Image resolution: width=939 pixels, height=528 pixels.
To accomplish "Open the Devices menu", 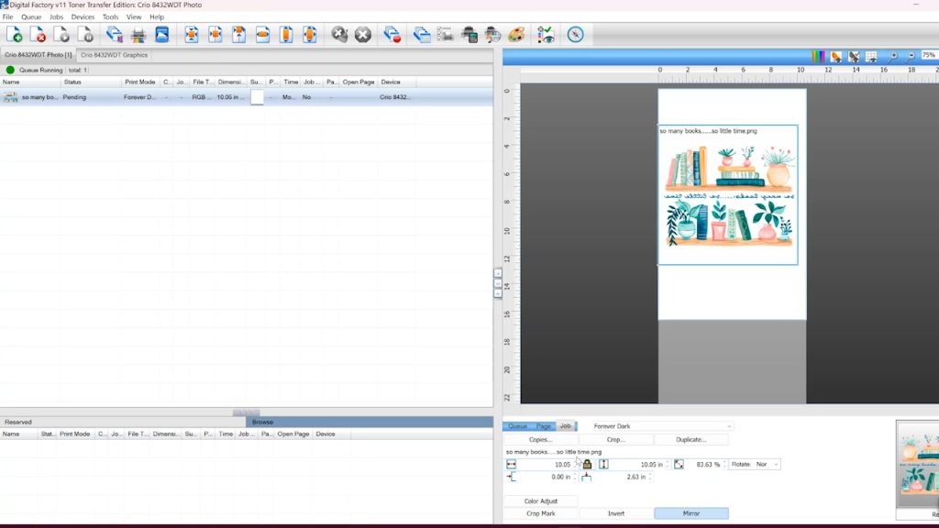I will click(83, 16).
